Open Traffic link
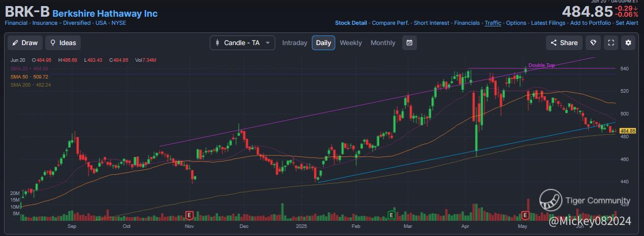644x236 pixels. click(x=493, y=23)
